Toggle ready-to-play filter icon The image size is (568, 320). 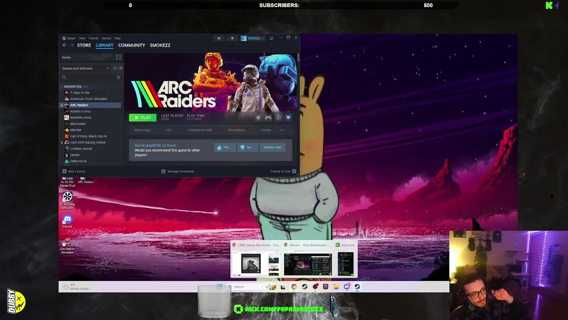[x=121, y=68]
